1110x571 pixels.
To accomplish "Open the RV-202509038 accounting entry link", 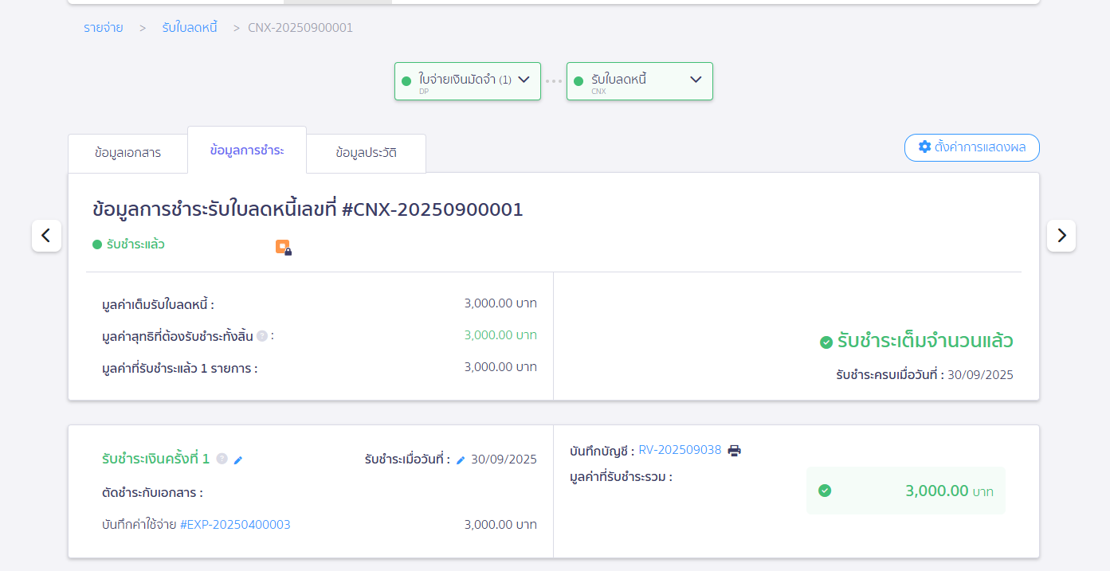I will (x=680, y=449).
